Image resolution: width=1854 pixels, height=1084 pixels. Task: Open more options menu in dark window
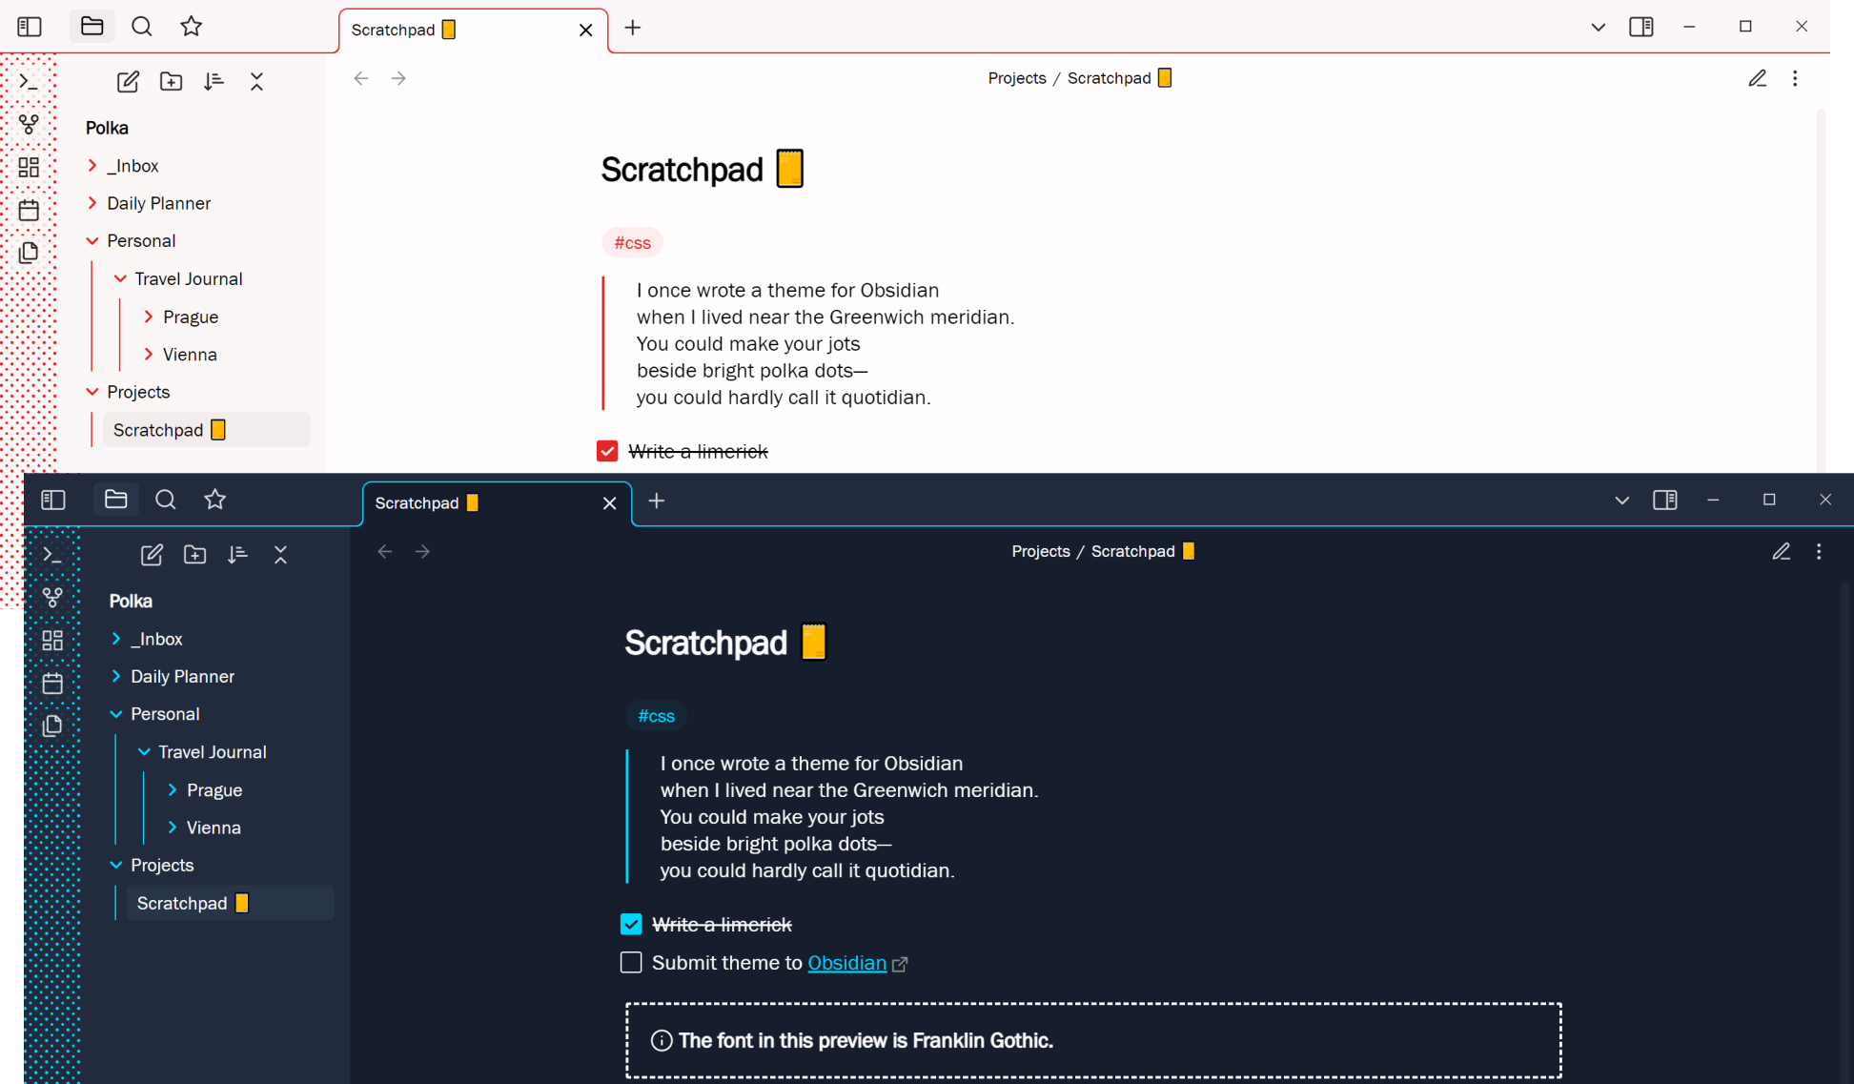(x=1819, y=551)
